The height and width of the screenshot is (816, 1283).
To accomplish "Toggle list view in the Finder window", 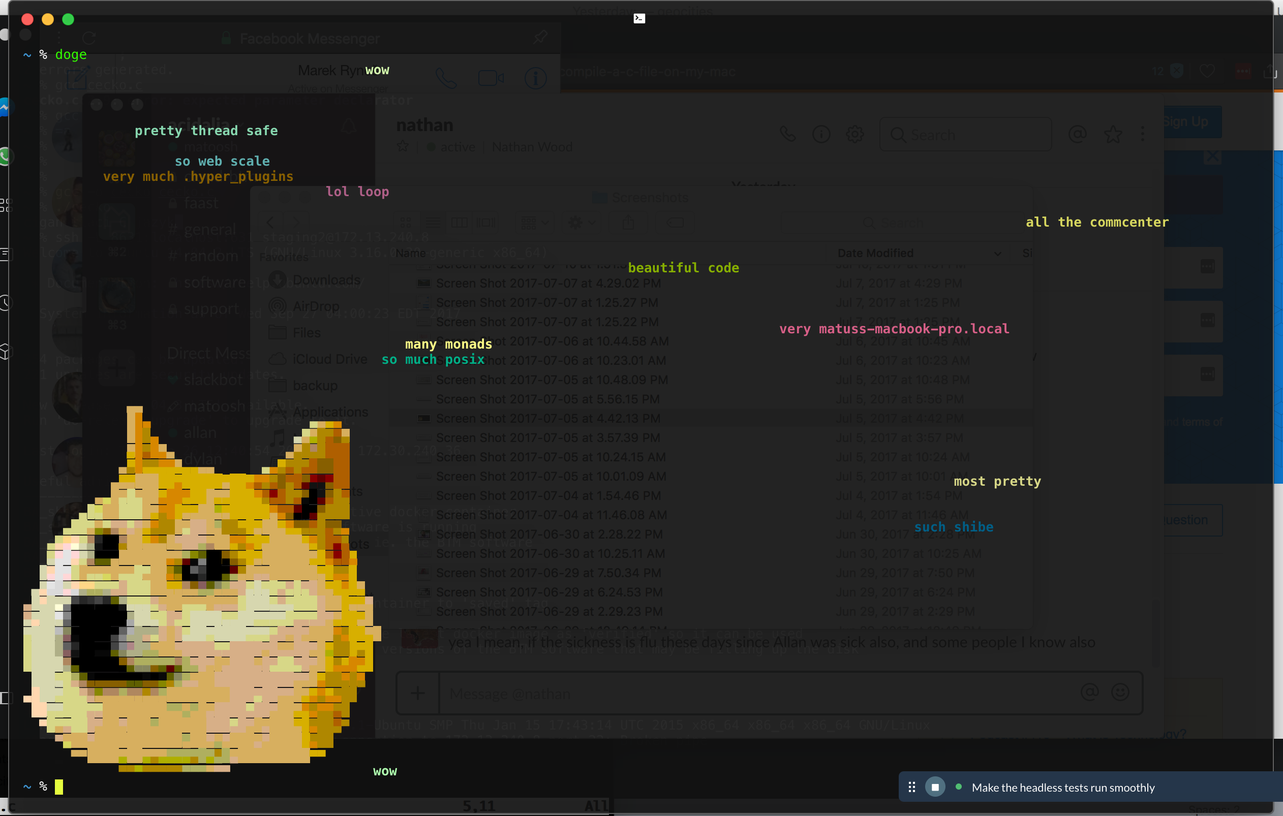I will pos(433,223).
